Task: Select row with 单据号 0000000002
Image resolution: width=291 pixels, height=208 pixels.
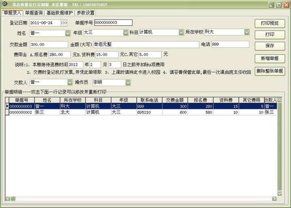Action: click(141, 112)
